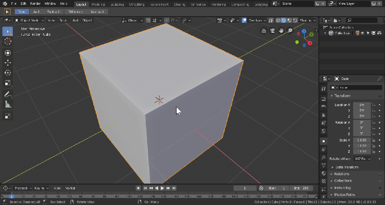Viewport: 385px width, 205px height.
Task: Click the Subtract selection mode button
Action: 53,11
